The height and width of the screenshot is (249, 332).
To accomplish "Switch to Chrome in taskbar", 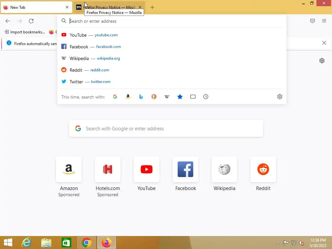I will pyautogui.click(x=86, y=243).
